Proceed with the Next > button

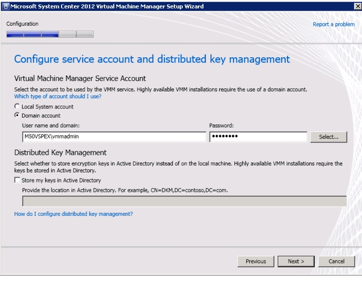(x=296, y=261)
